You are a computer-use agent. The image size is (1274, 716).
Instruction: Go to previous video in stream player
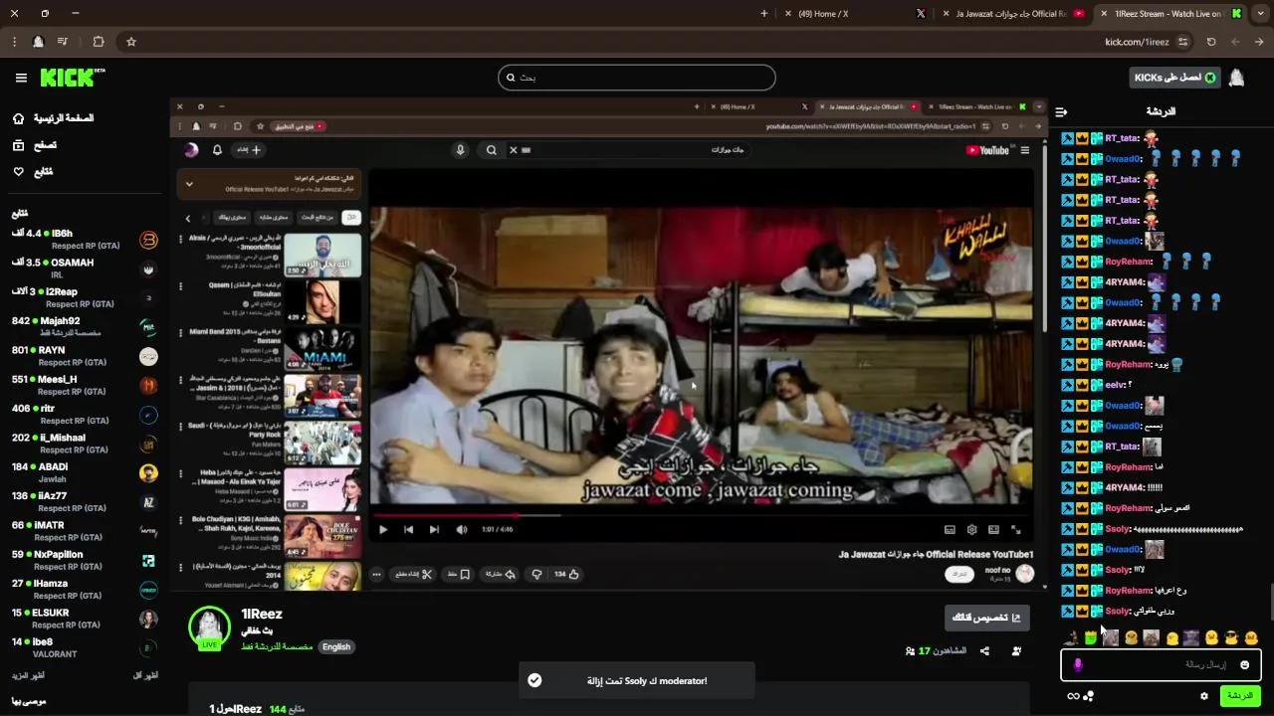[x=408, y=530]
